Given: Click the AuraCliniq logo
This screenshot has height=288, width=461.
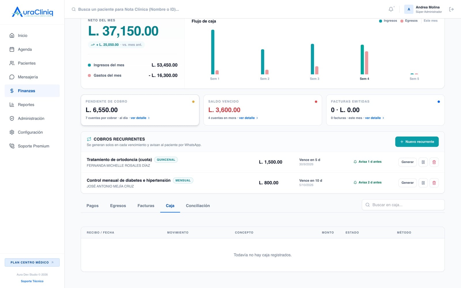Looking at the screenshot, I should 32,12.
